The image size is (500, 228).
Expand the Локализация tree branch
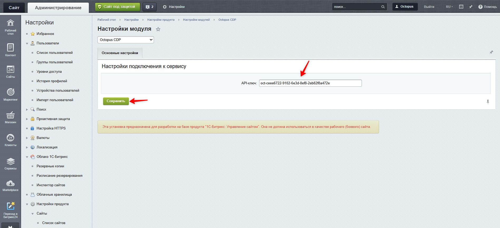[x=27, y=147]
